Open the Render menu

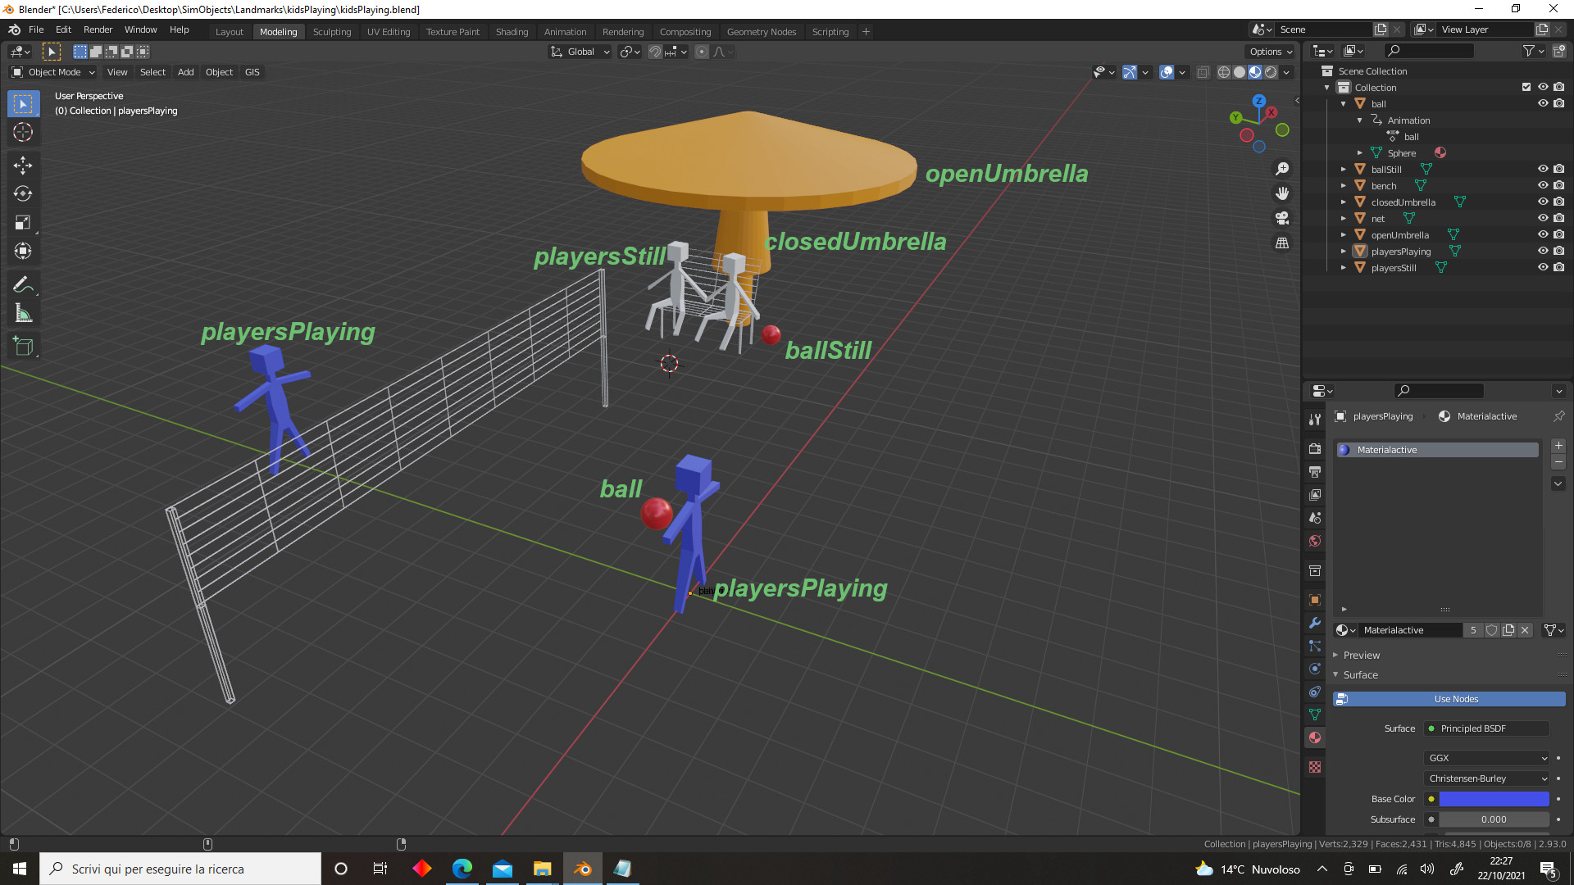tap(98, 29)
